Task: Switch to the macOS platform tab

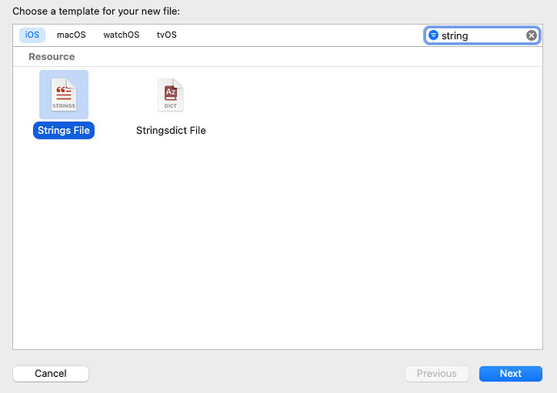Action: click(71, 36)
